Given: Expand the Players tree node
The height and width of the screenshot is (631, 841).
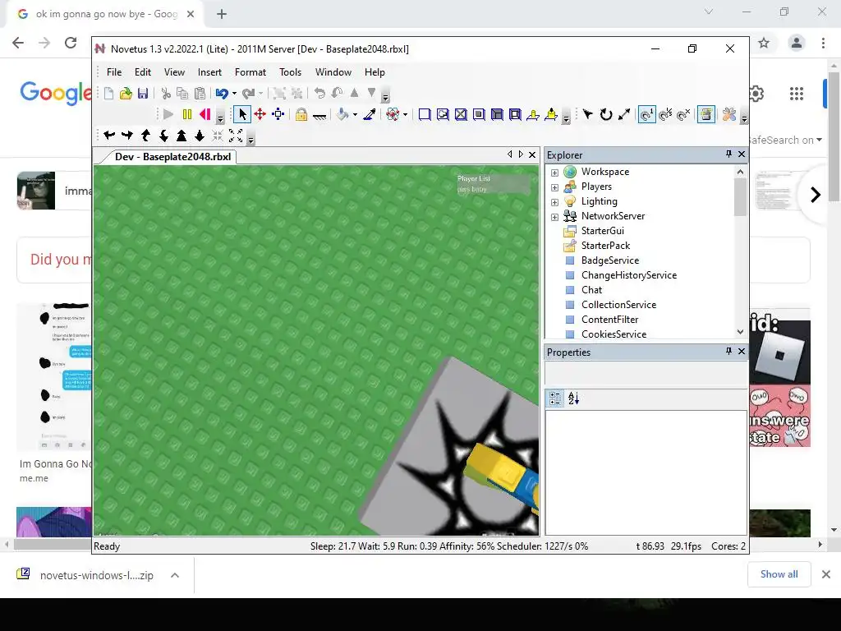Looking at the screenshot, I should [x=554, y=187].
